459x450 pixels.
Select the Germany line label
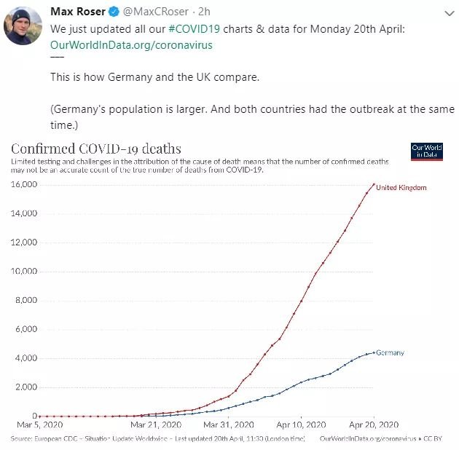[390, 352]
